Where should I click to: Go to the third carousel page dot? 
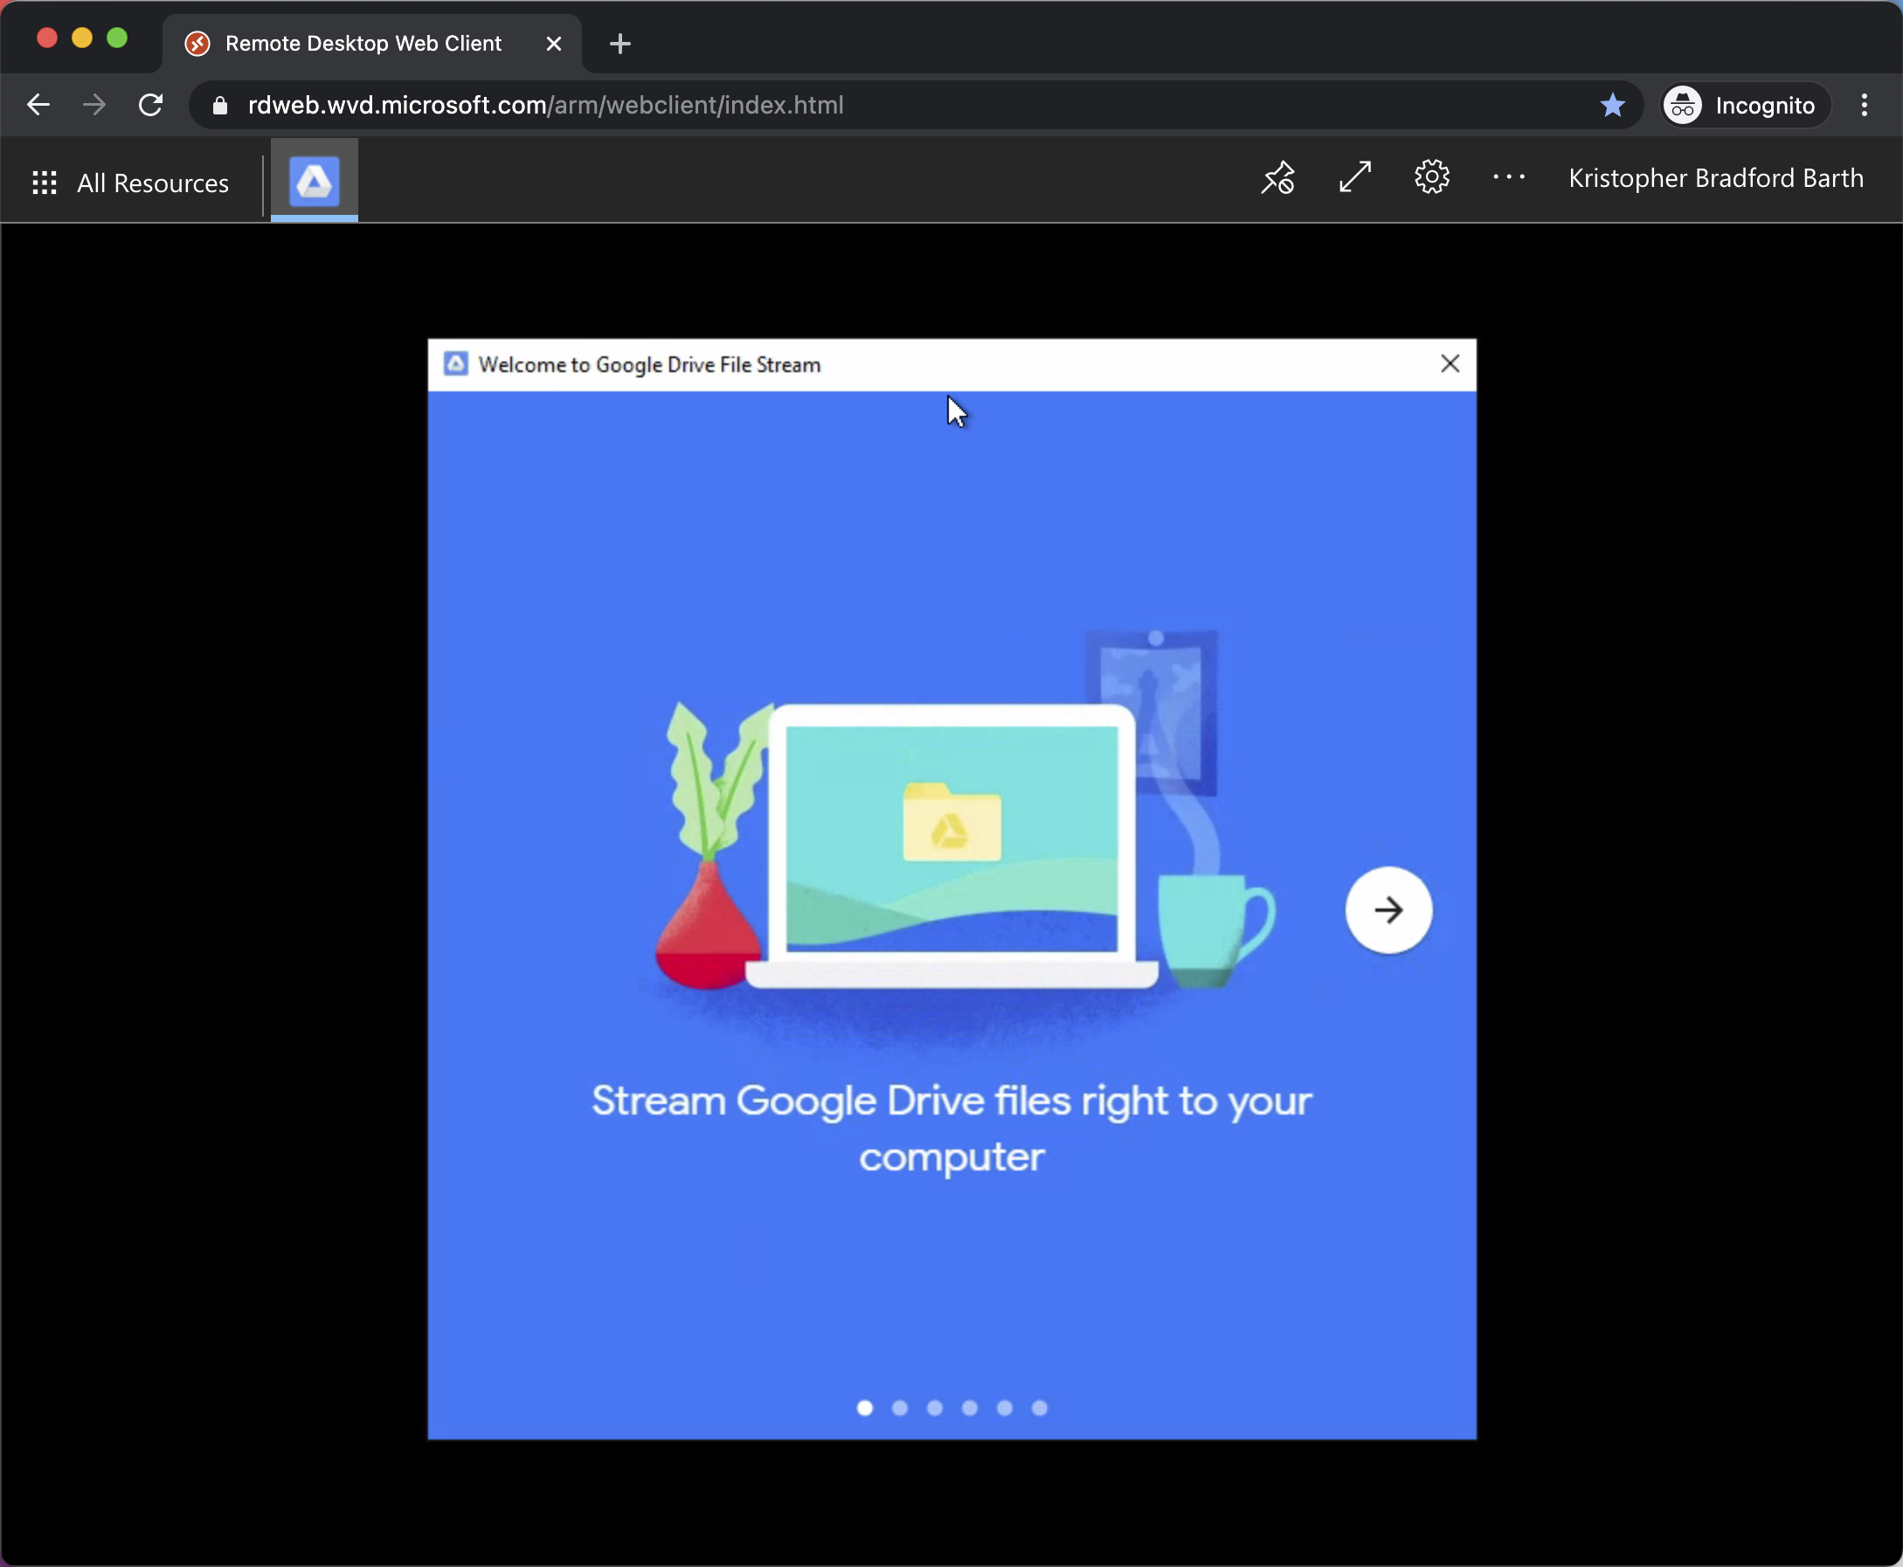934,1407
